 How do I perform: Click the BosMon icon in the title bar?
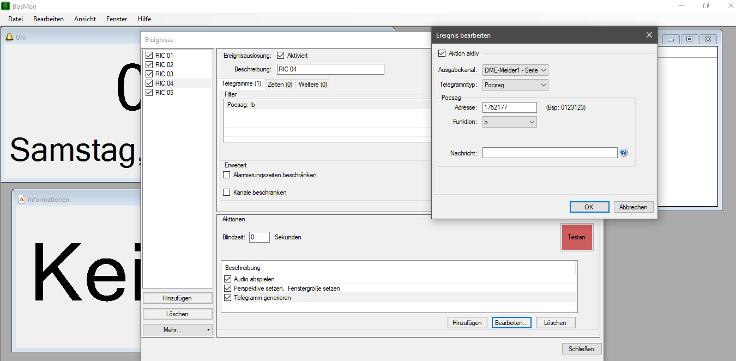pyautogui.click(x=5, y=5)
